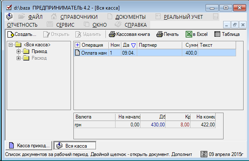Click the 422,00 ending balance value
Image resolution: width=249 pixels, height=161 pixels.
[208, 124]
